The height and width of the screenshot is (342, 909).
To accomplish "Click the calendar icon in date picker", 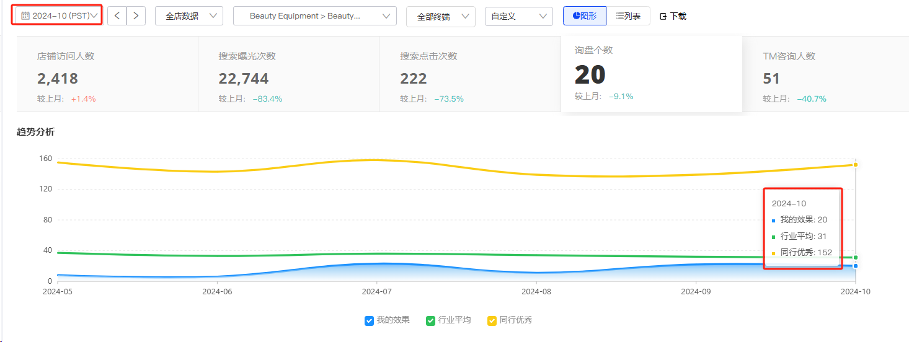I will point(25,15).
